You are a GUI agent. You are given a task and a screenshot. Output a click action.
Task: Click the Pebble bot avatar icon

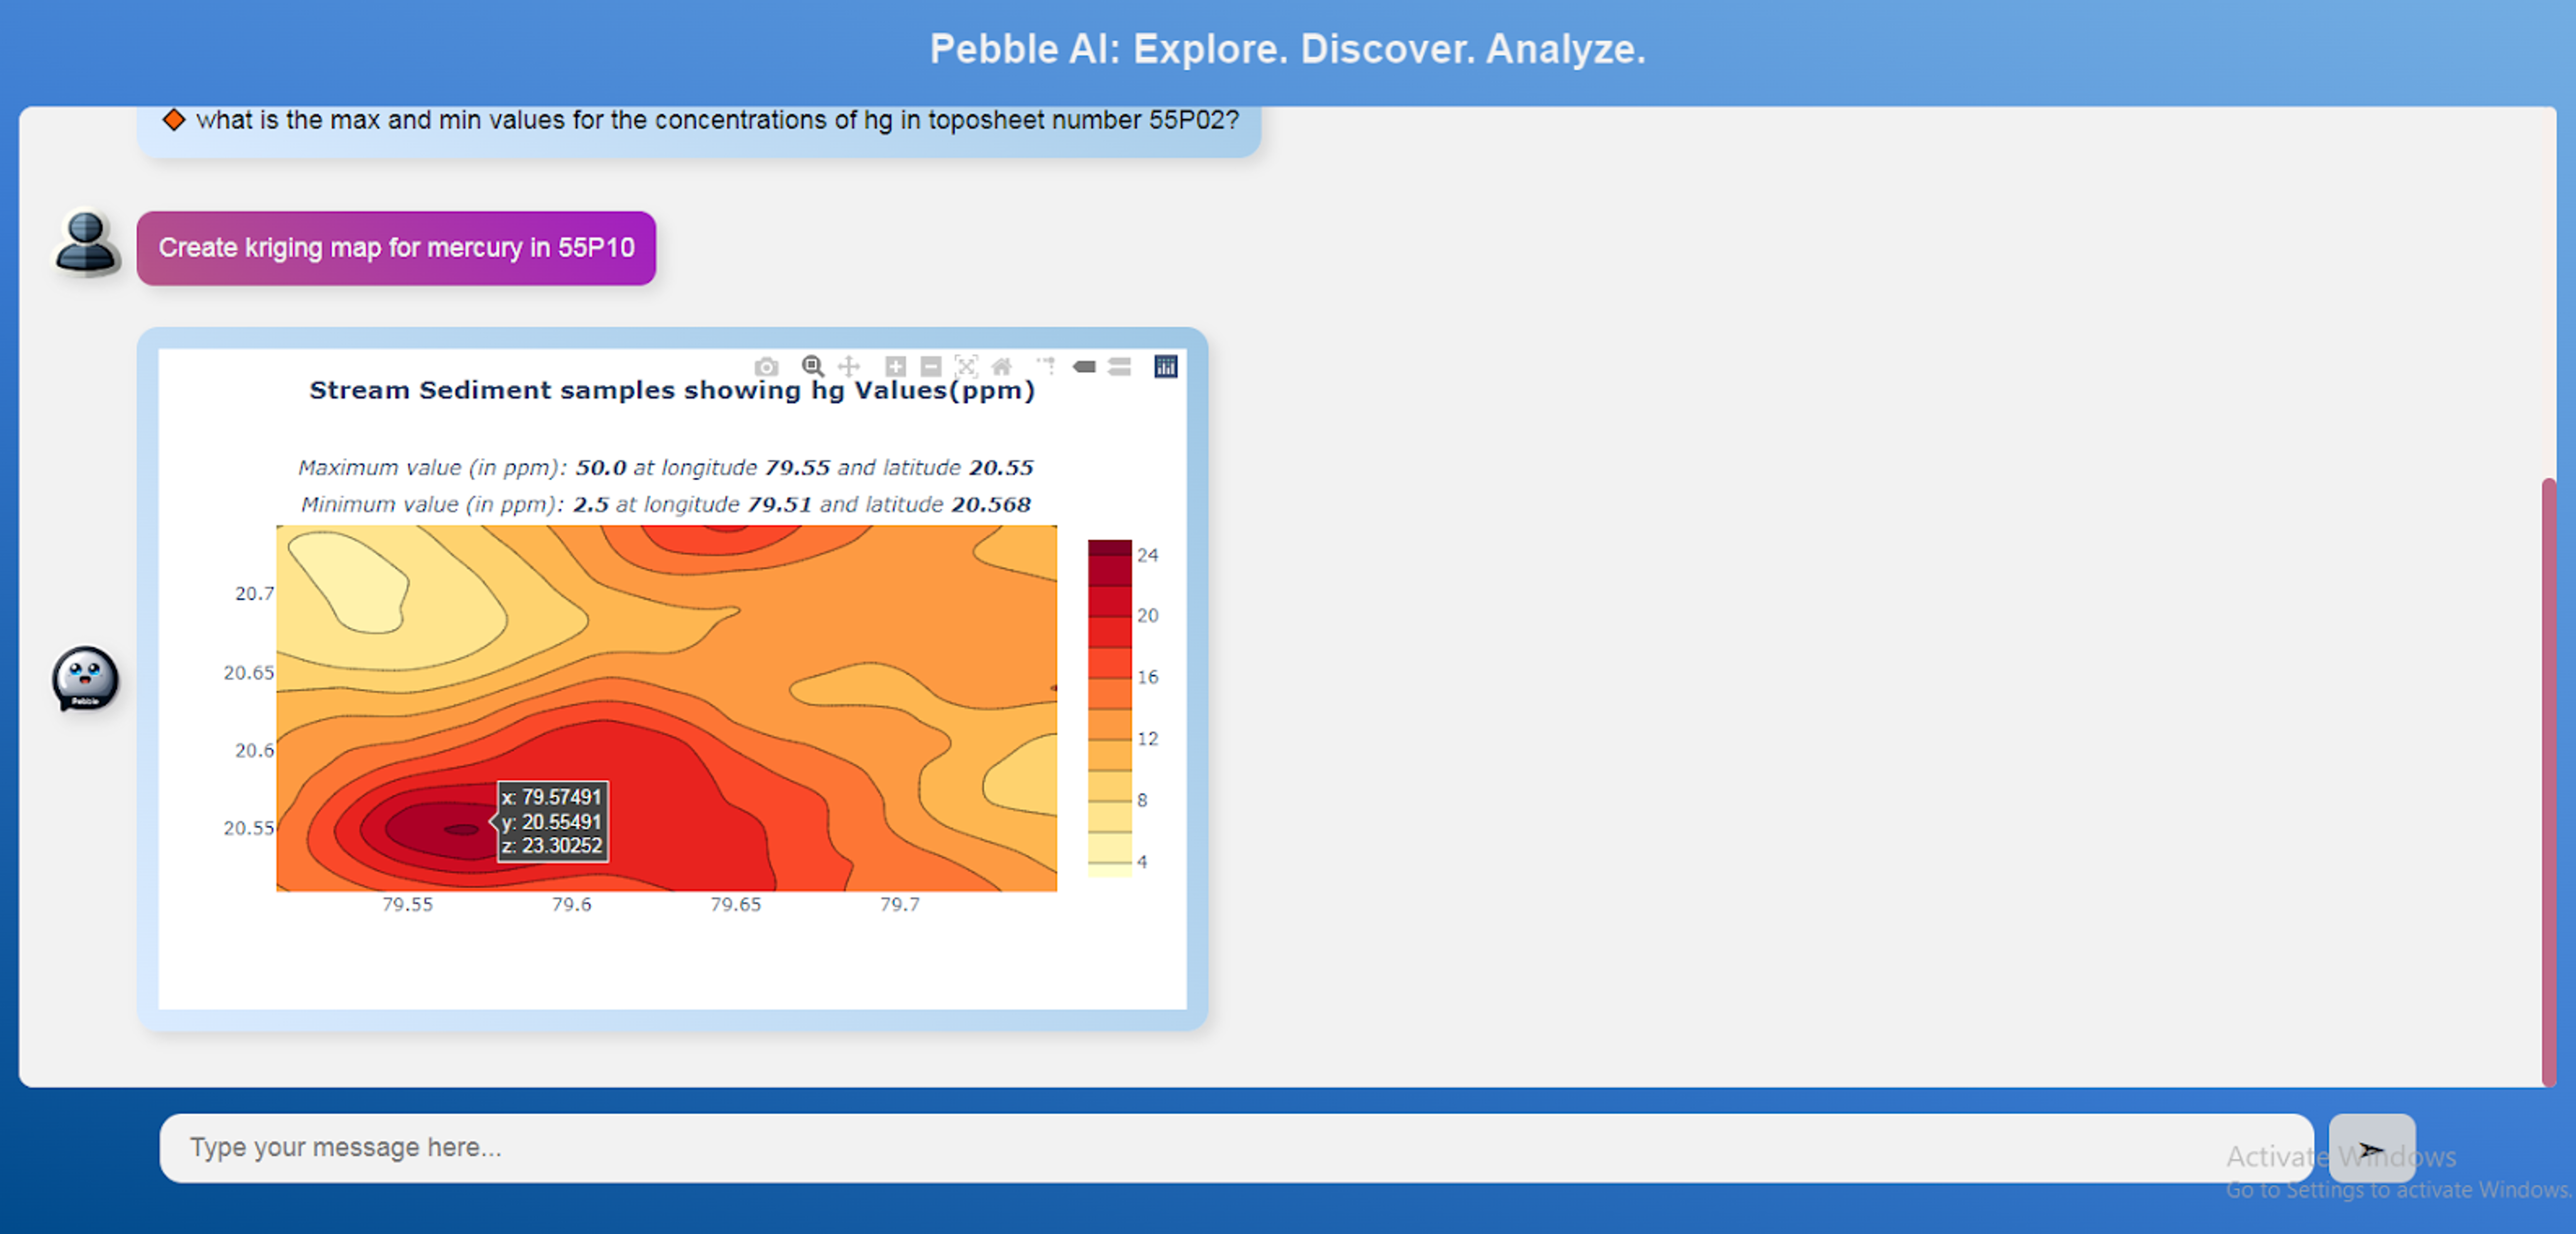(86, 679)
